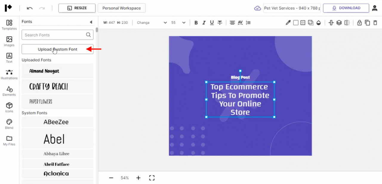
Task: Expand the font size dropdown
Action: [178, 23]
